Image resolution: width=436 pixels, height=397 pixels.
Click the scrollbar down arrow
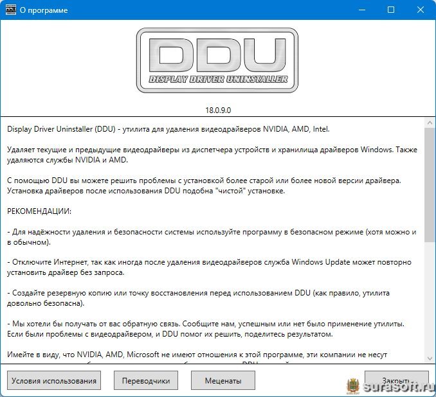pos(430,358)
